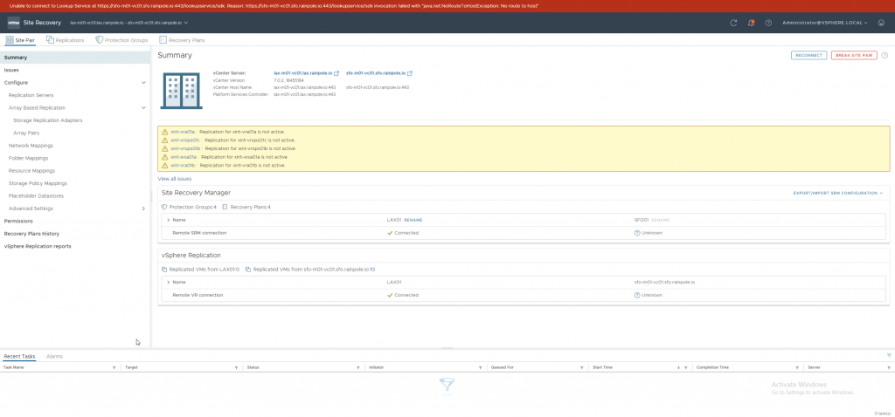Viewport: 895px width, 417px height.
Task: Switch to the Site Pair tab
Action: 20,40
